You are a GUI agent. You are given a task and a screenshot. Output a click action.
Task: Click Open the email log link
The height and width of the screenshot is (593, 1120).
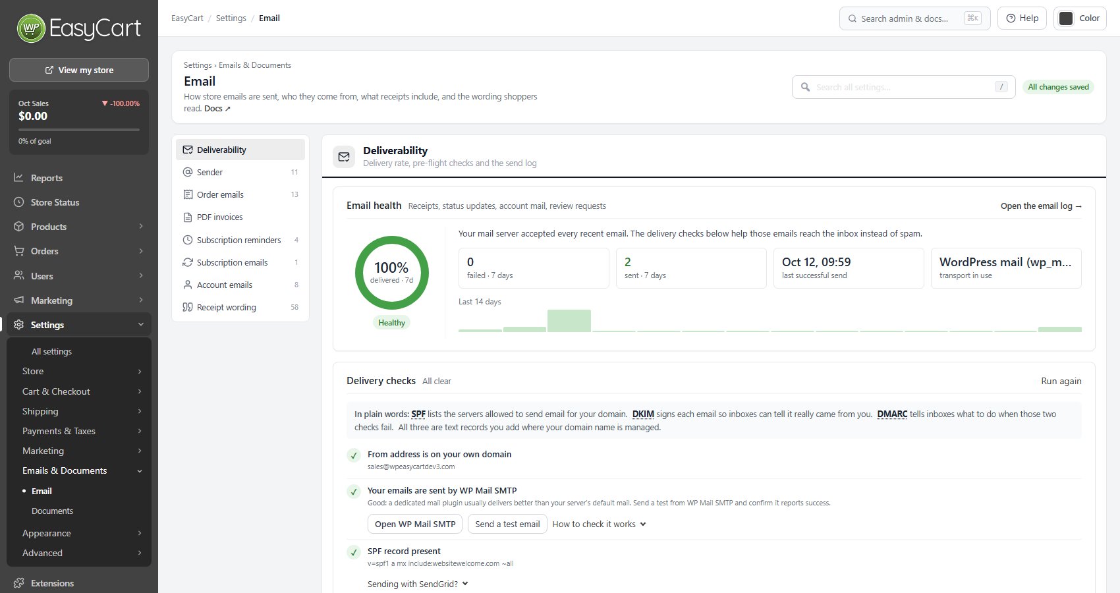click(1041, 206)
